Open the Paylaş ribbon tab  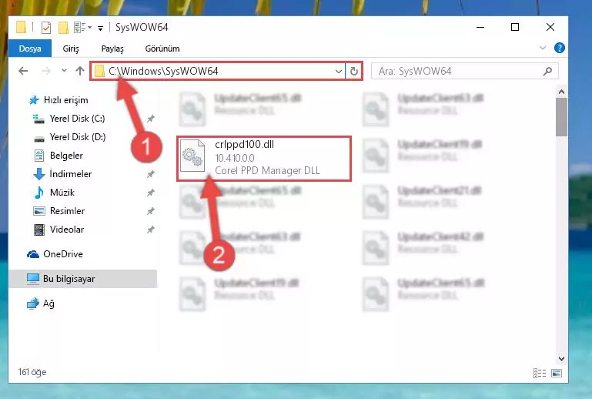[112, 49]
